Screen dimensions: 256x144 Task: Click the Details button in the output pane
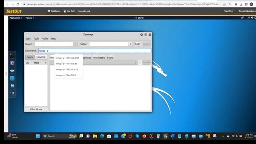point(146,62)
